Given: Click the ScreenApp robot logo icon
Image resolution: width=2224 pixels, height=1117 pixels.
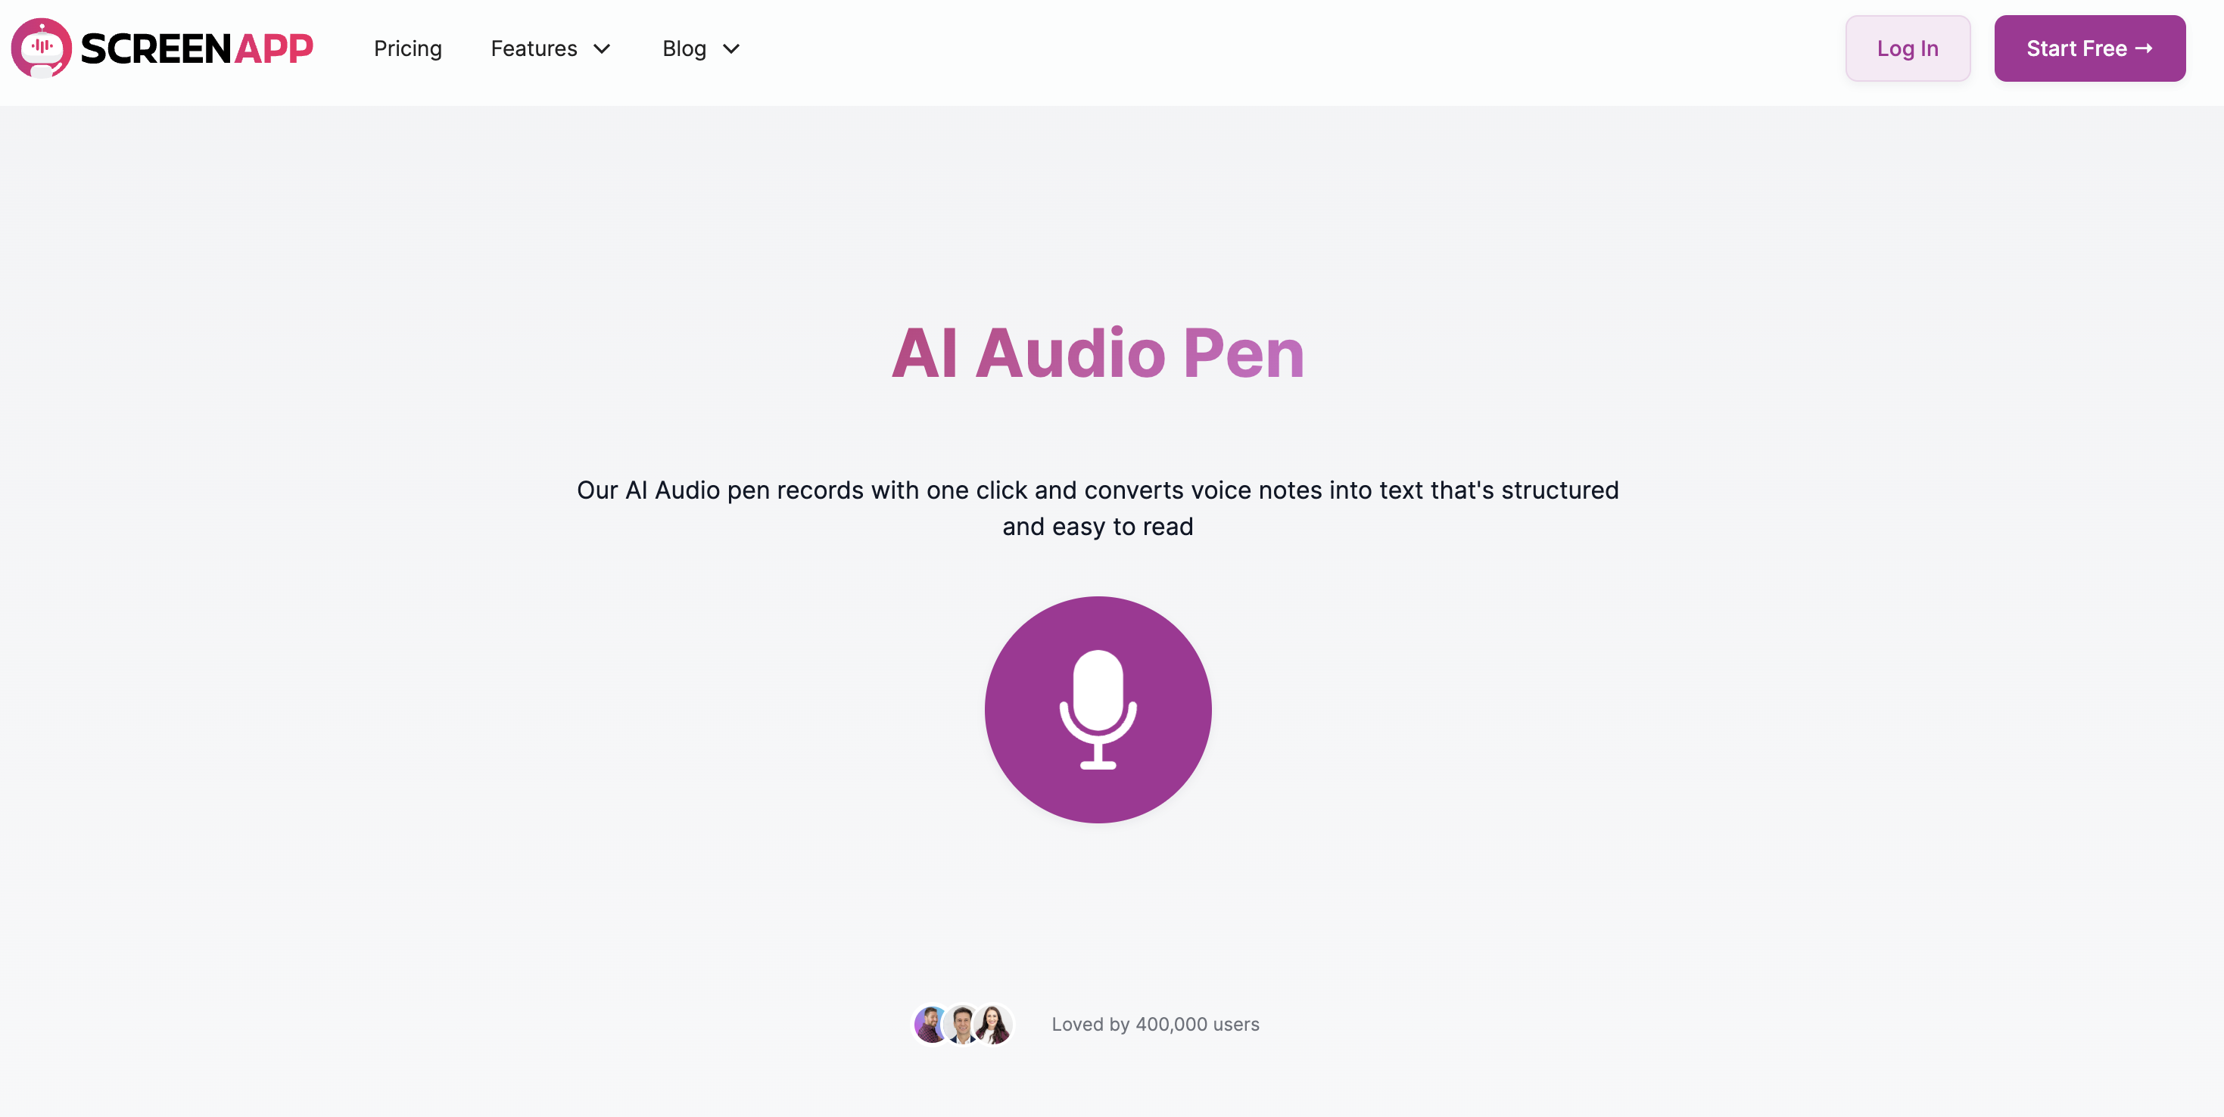Looking at the screenshot, I should pyautogui.click(x=41, y=48).
